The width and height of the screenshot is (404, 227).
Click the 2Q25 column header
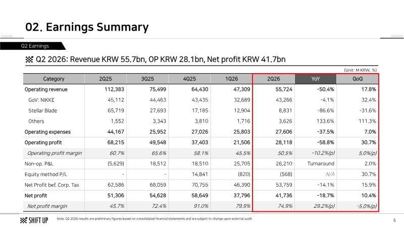(106, 79)
